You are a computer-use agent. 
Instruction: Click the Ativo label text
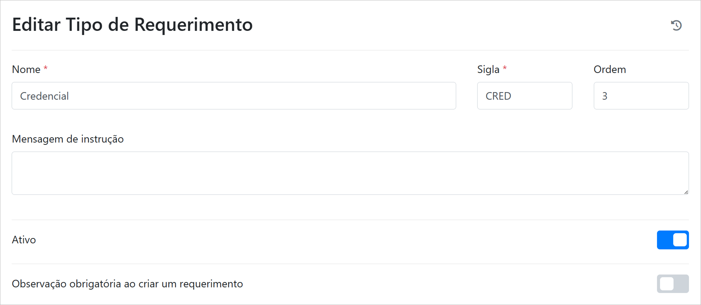coord(24,240)
